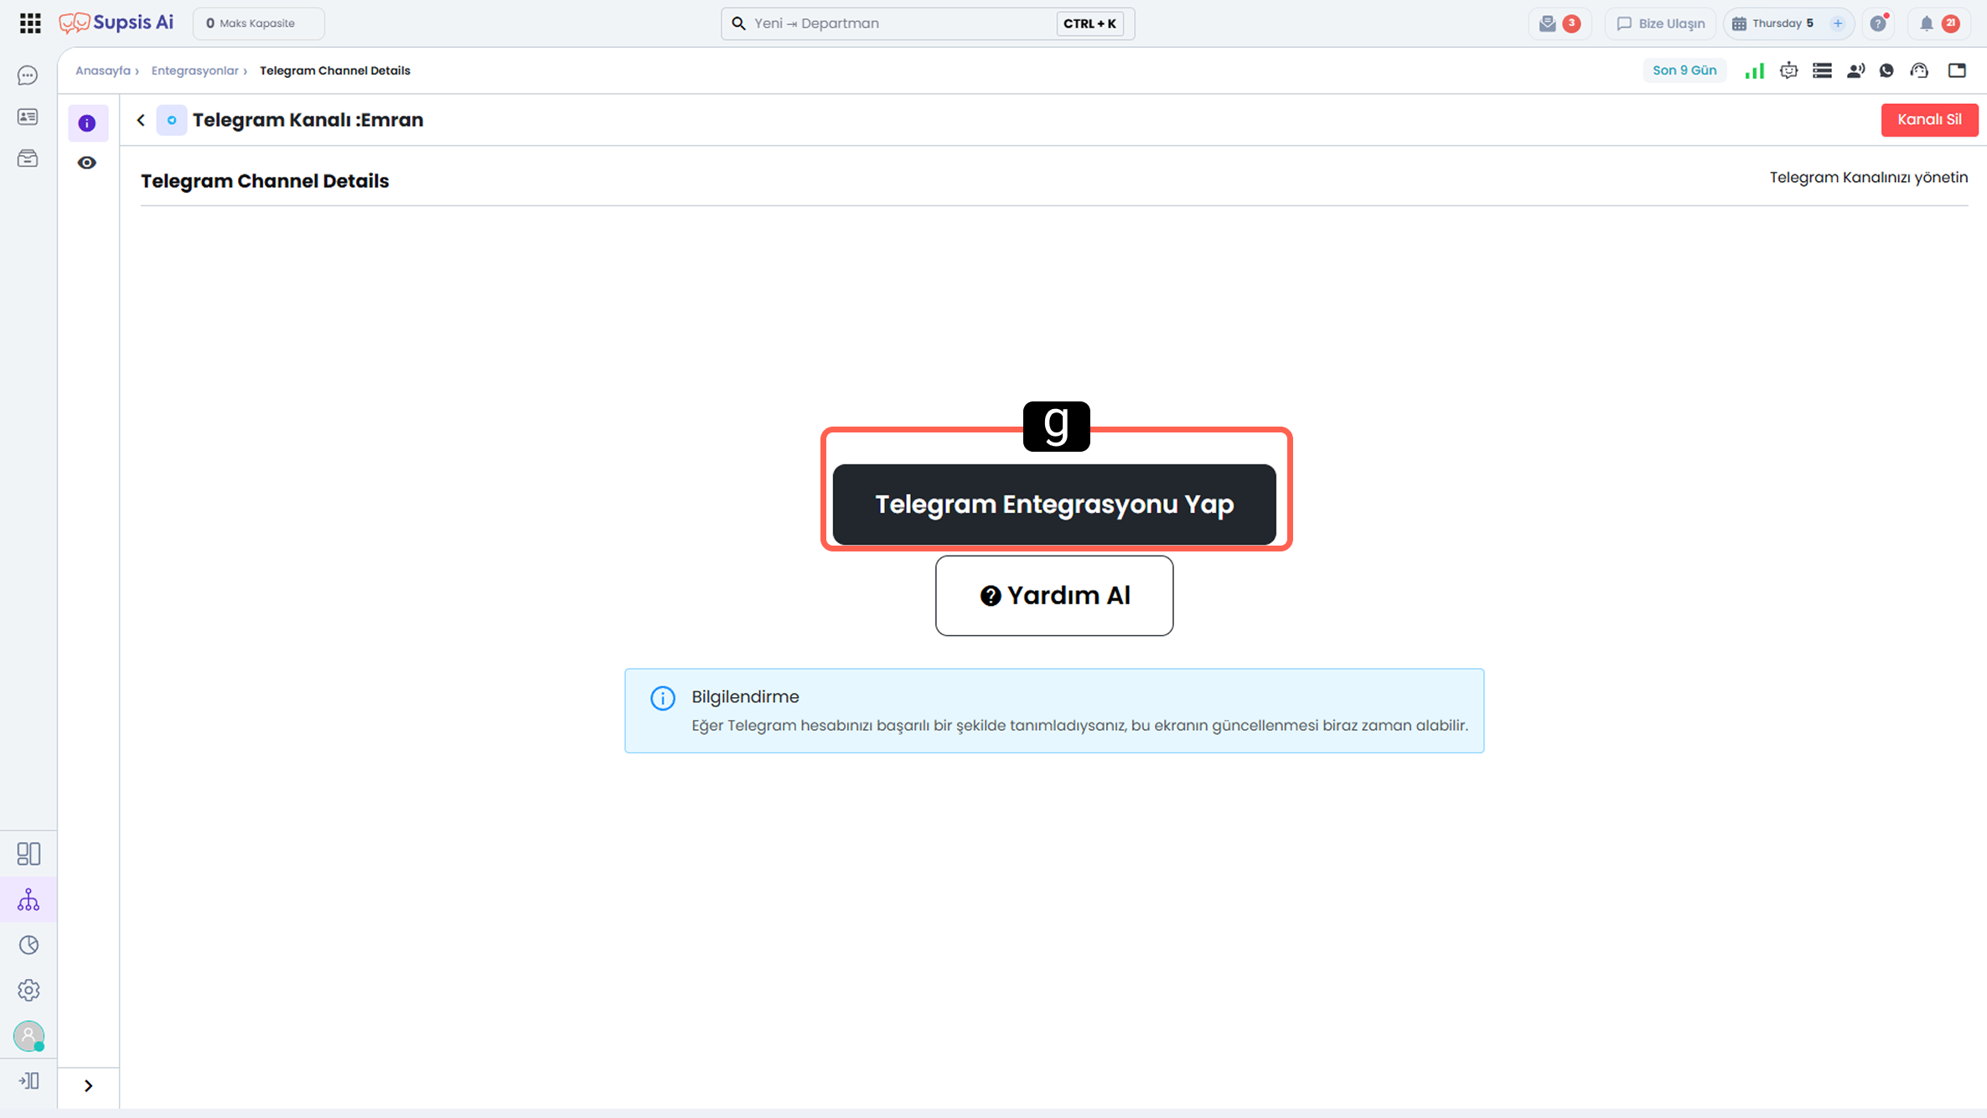Viewport: 1987px width, 1118px height.
Task: Click the Yardım Al help button
Action: point(1054,596)
